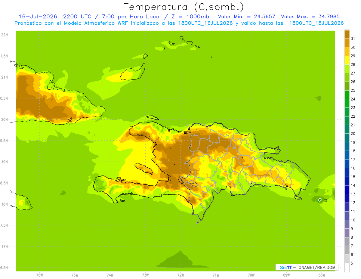Click the "70W" longitude label
Viewport: 361px width, 279px height.
[251, 275]
